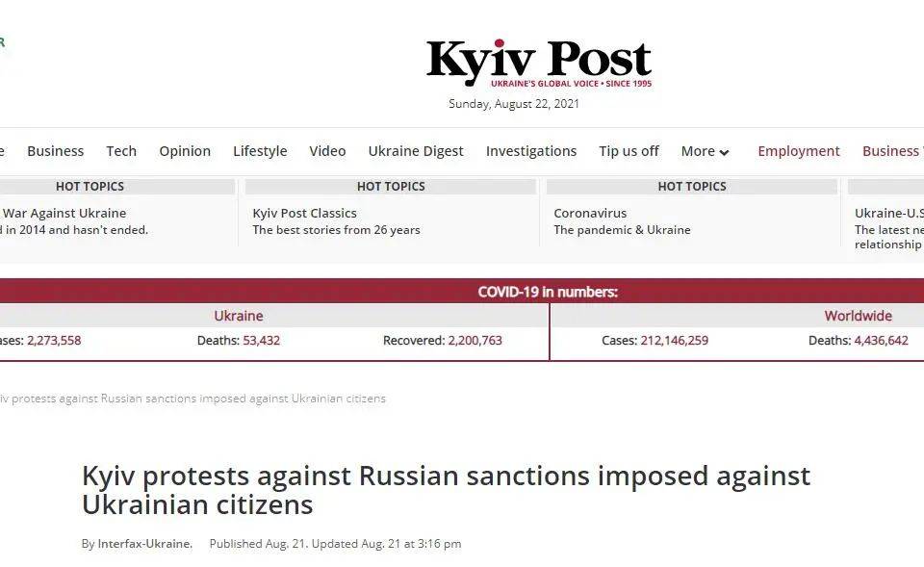This screenshot has width=924, height=567.
Task: Open the Business section
Action: click(56, 151)
